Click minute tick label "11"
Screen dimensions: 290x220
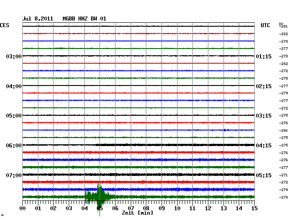(x=192, y=208)
